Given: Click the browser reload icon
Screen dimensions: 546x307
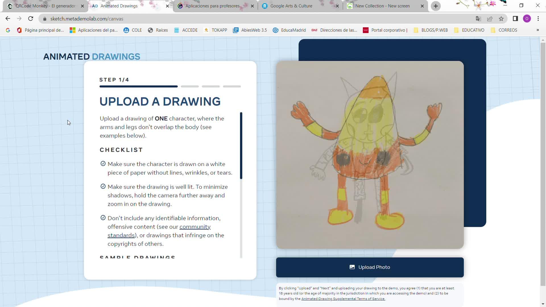Looking at the screenshot, I should 31,19.
